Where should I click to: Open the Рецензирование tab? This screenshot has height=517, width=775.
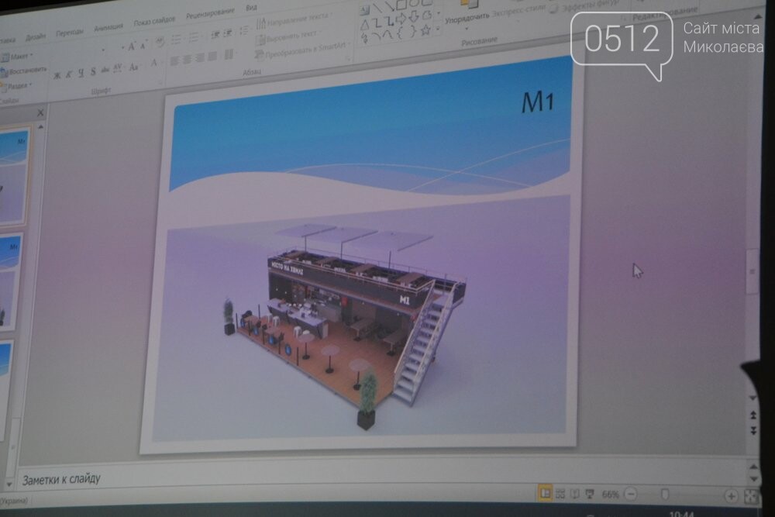click(210, 14)
